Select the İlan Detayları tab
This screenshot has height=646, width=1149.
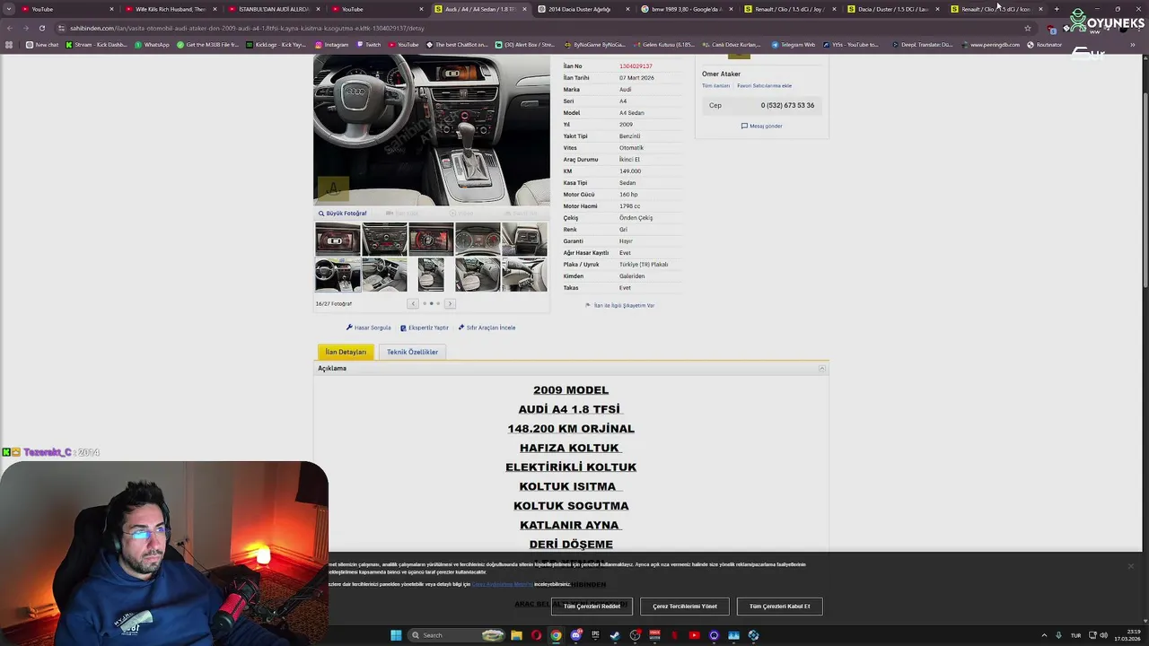[x=346, y=352]
